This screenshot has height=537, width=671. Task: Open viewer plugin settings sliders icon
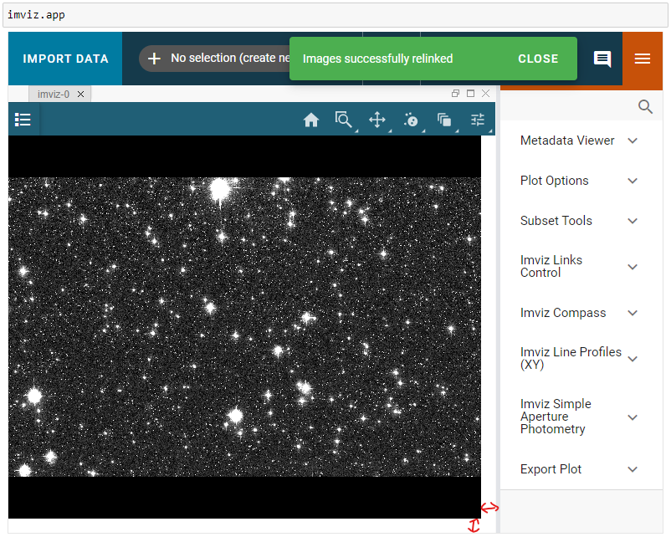point(477,120)
